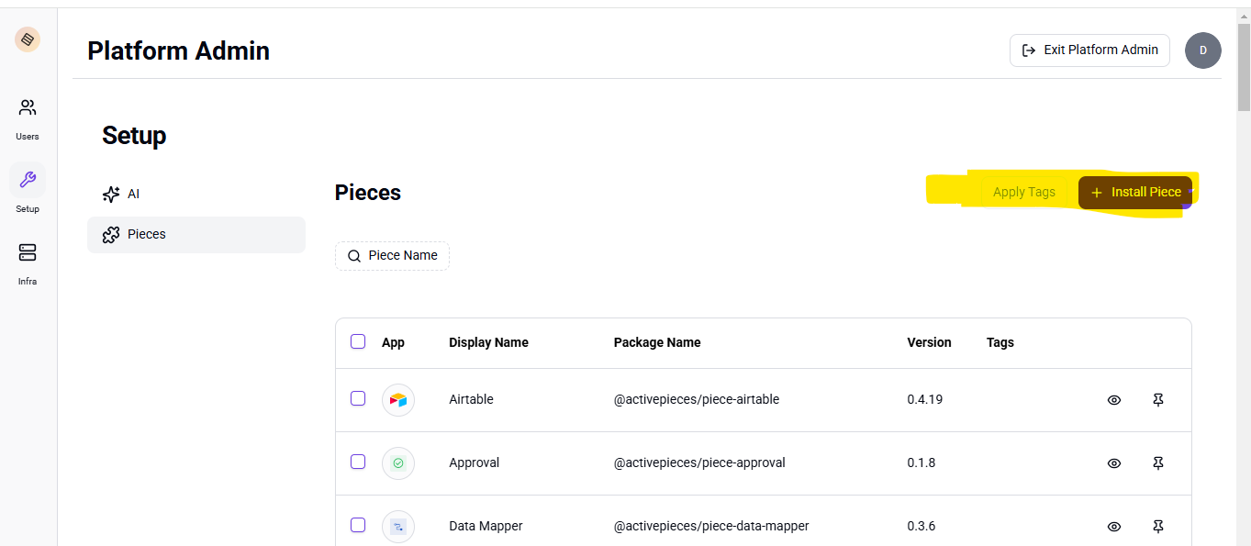This screenshot has height=546, width=1251.
Task: Pin the Airtable piece
Action: [1158, 400]
